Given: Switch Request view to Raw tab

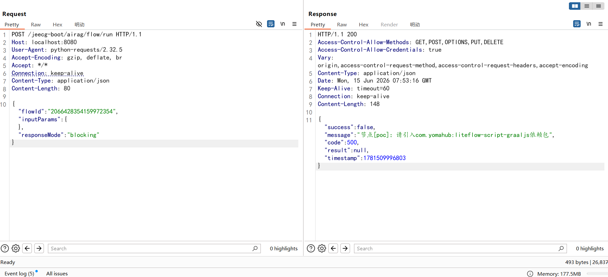Looking at the screenshot, I should 36,25.
